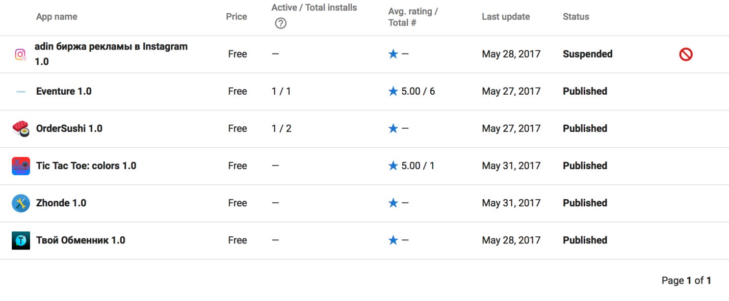Click the Eventure app icon
This screenshot has height=301, width=729.
click(21, 92)
